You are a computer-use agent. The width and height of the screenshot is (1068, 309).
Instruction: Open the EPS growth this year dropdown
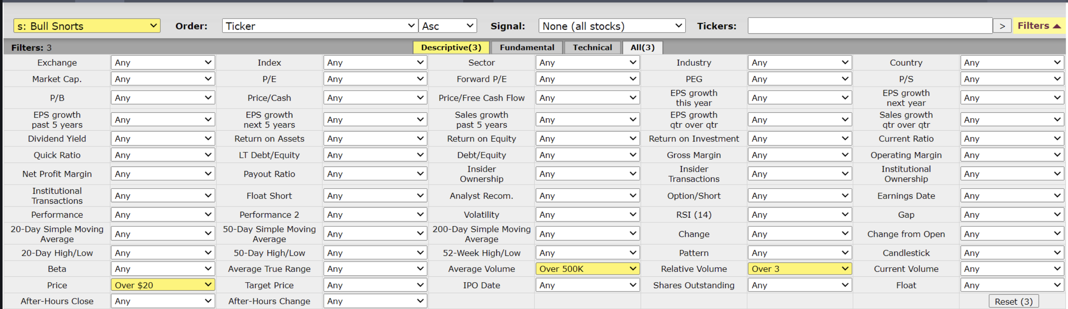click(x=800, y=98)
